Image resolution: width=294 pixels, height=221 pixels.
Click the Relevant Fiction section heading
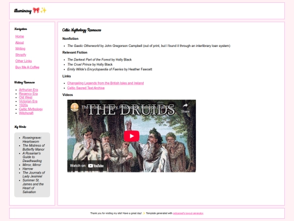coord(75,52)
